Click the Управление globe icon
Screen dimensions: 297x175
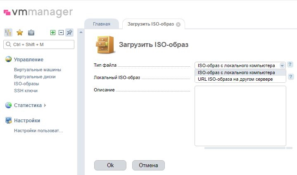pyautogui.click(x=8, y=59)
